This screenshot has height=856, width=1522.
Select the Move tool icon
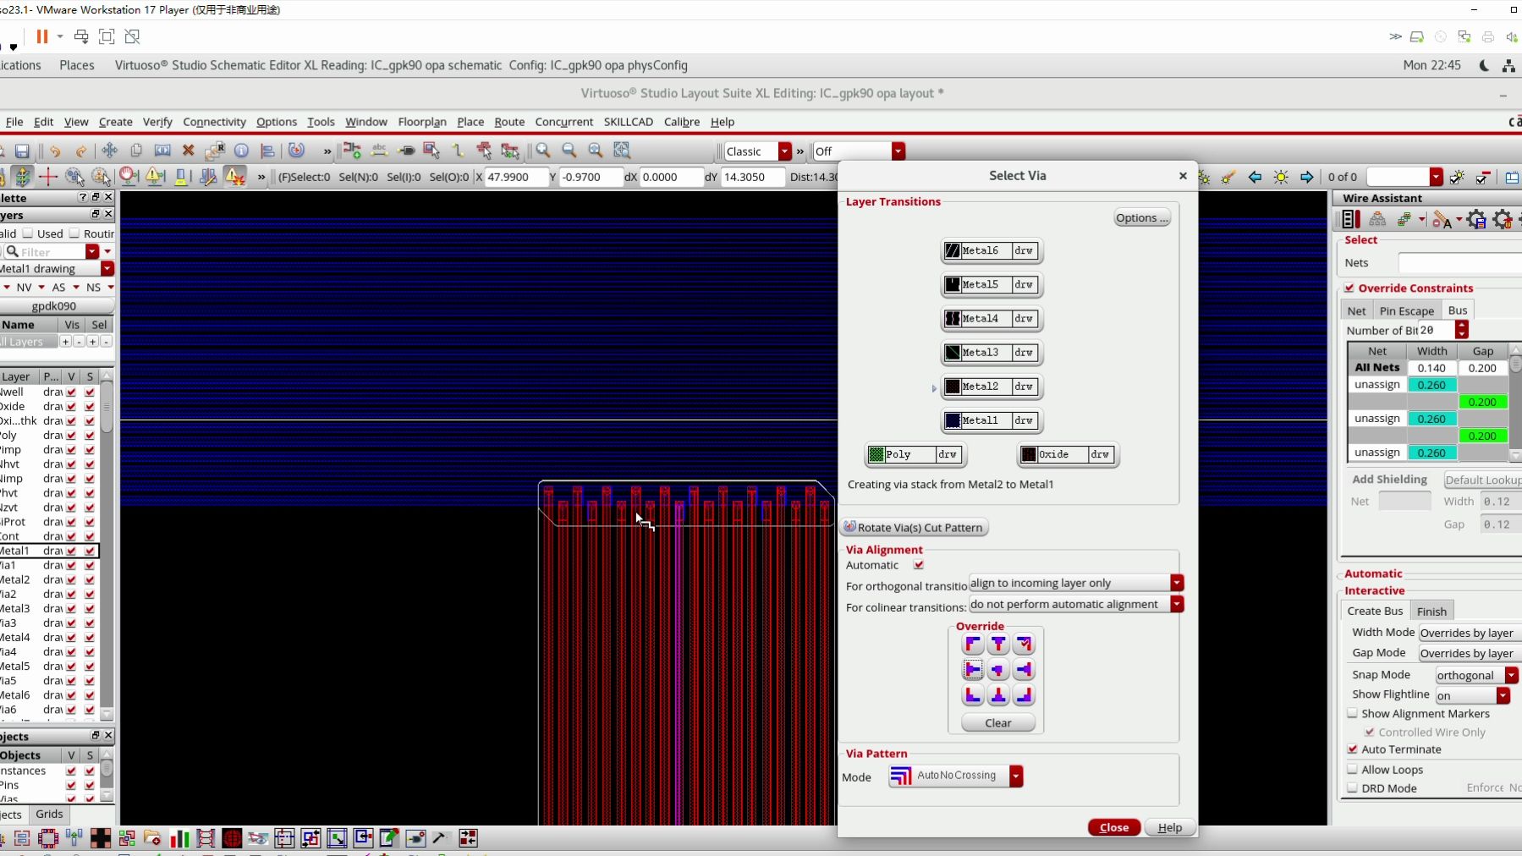coord(109,151)
